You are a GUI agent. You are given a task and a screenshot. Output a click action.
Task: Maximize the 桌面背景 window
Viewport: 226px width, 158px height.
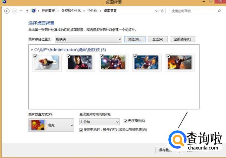pyautogui.click(x=211, y=1)
